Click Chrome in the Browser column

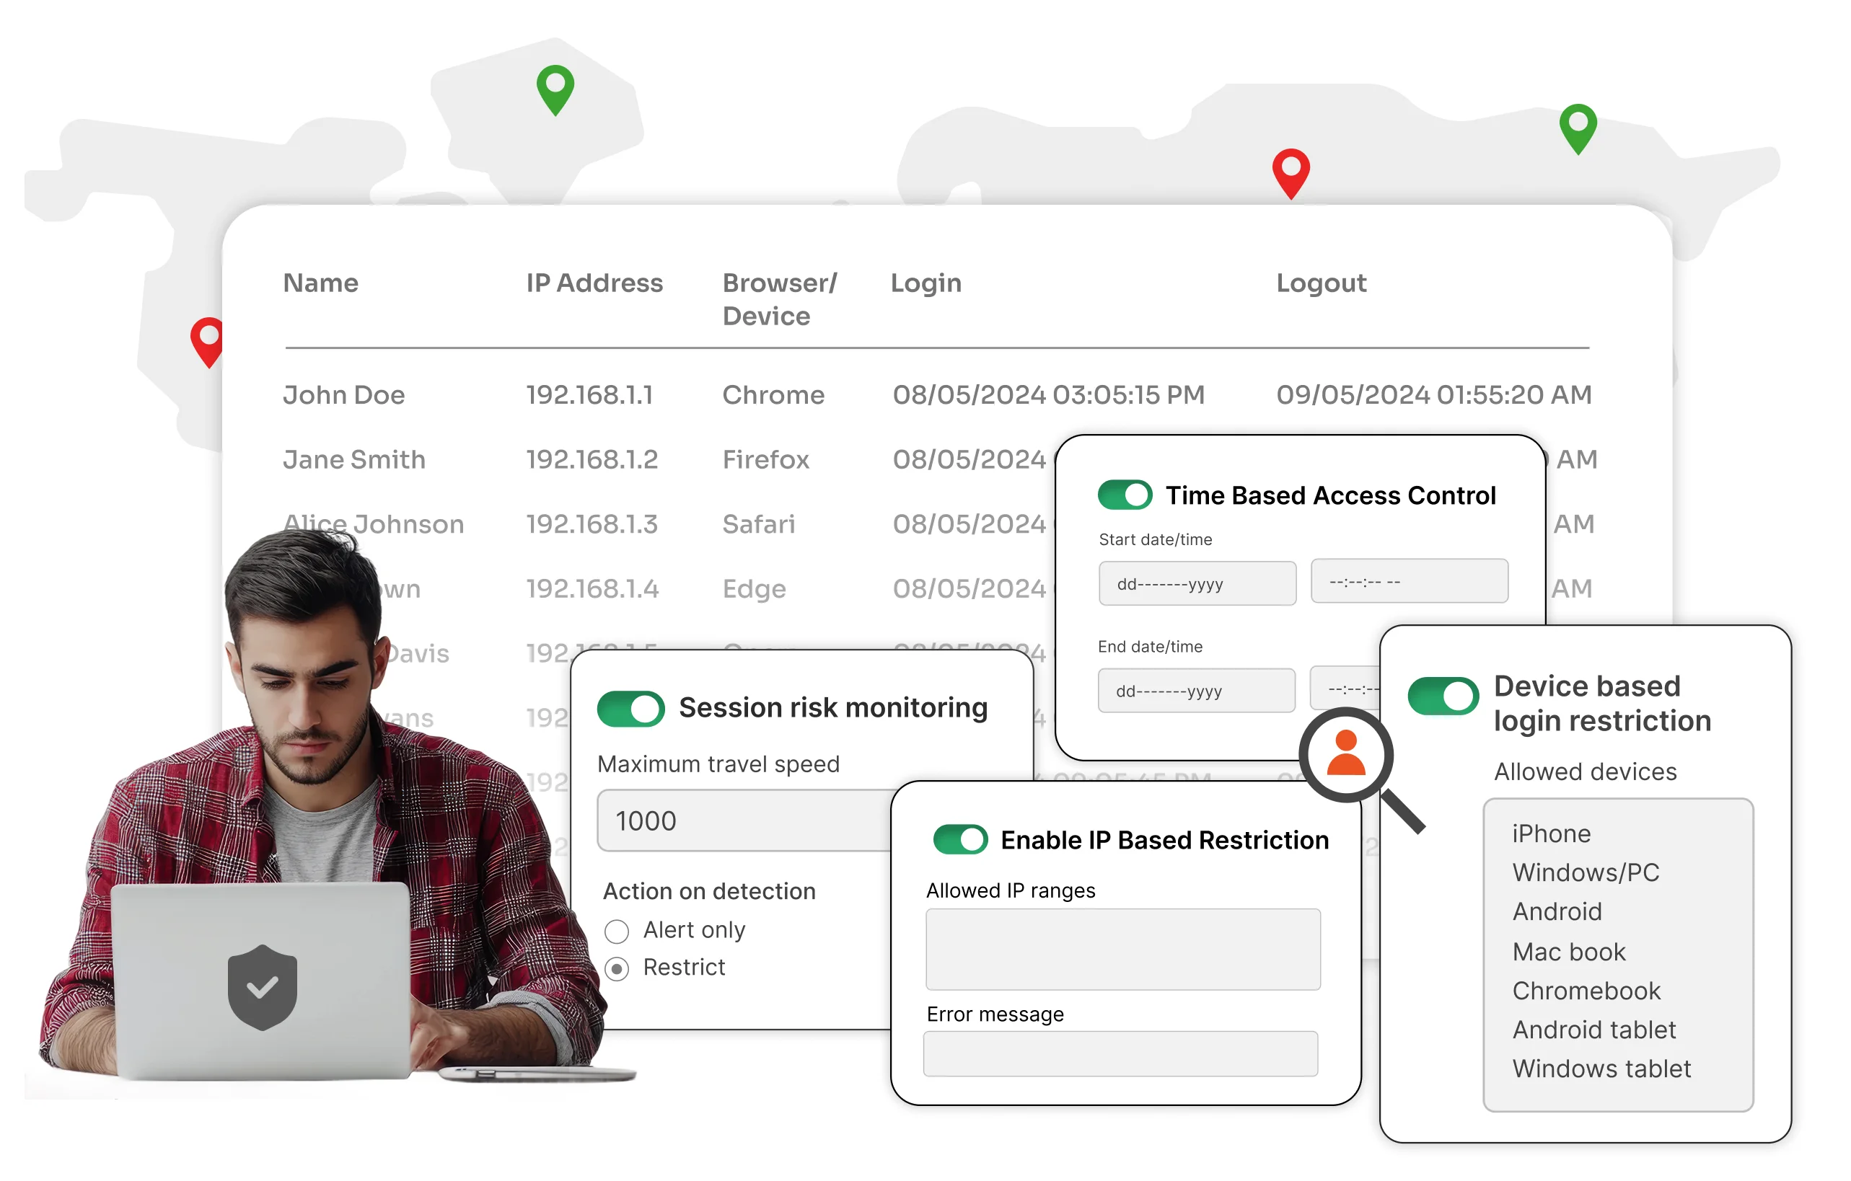(773, 395)
